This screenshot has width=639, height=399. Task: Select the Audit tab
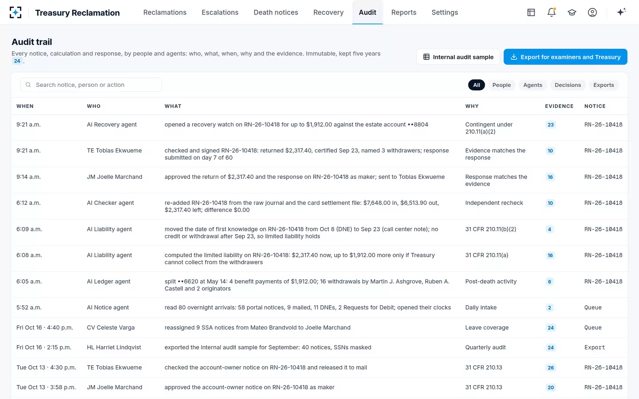(x=367, y=12)
